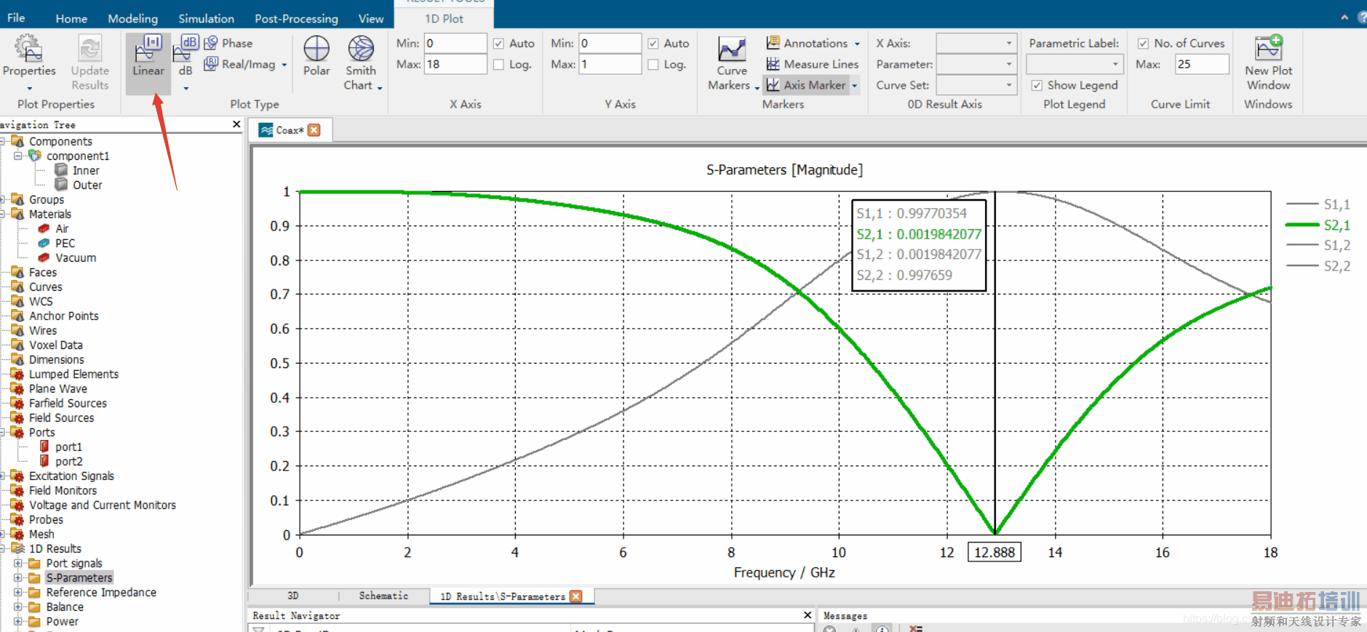This screenshot has width=1367, height=632.
Task: Open the Parameter dropdown
Action: (976, 64)
